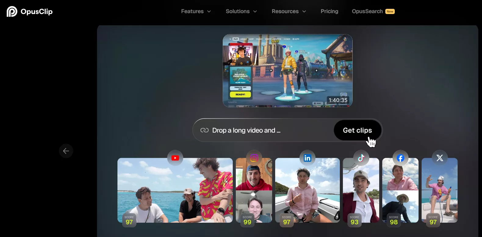
Task: Click the LinkedIn icon above third clip
Action: click(x=308, y=158)
